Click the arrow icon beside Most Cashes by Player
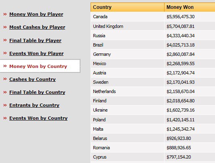Screen dimensions: 215x163 (5, 27)
